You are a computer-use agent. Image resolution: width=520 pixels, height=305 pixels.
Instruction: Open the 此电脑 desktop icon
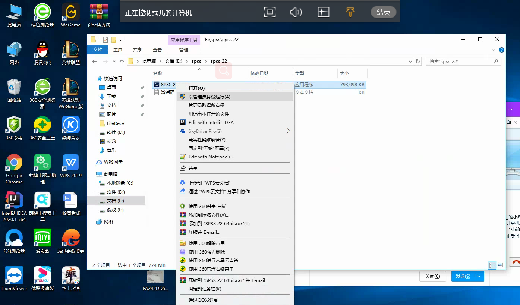tap(14, 15)
